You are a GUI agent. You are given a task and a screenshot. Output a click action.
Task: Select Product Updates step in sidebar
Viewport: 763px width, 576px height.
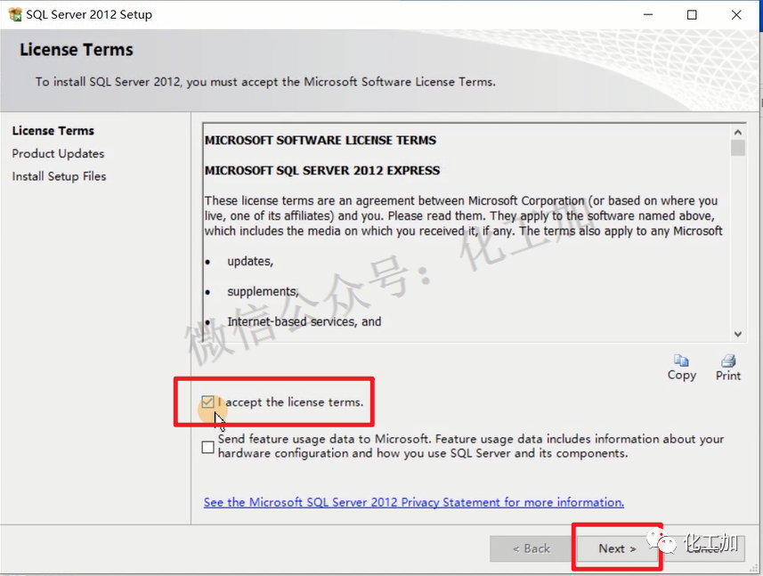pos(58,153)
